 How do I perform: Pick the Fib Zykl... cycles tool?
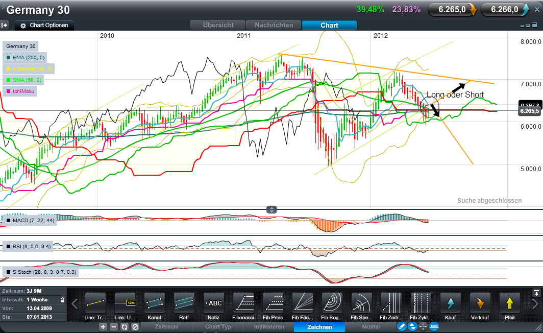click(421, 303)
